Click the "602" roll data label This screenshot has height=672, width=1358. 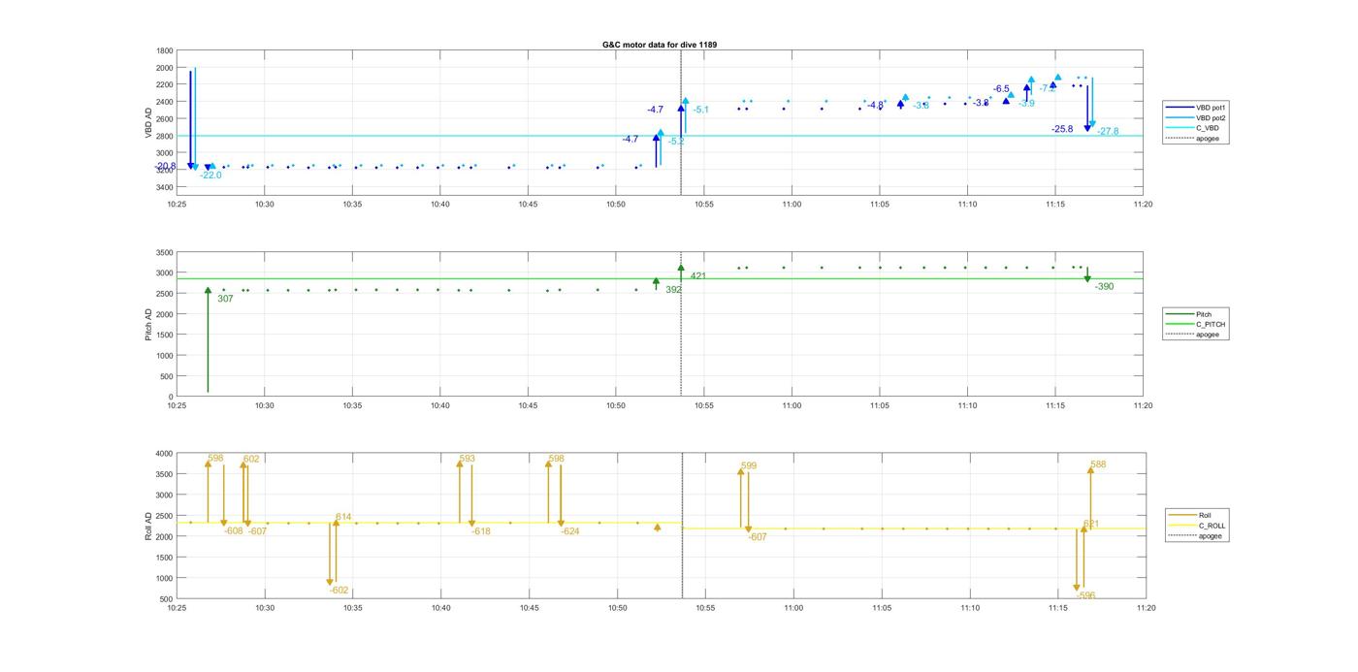pyautogui.click(x=251, y=460)
